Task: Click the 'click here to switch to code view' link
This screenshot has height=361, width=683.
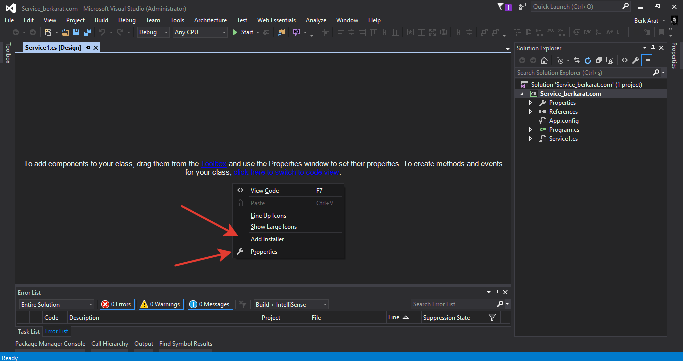Action: 286,172
